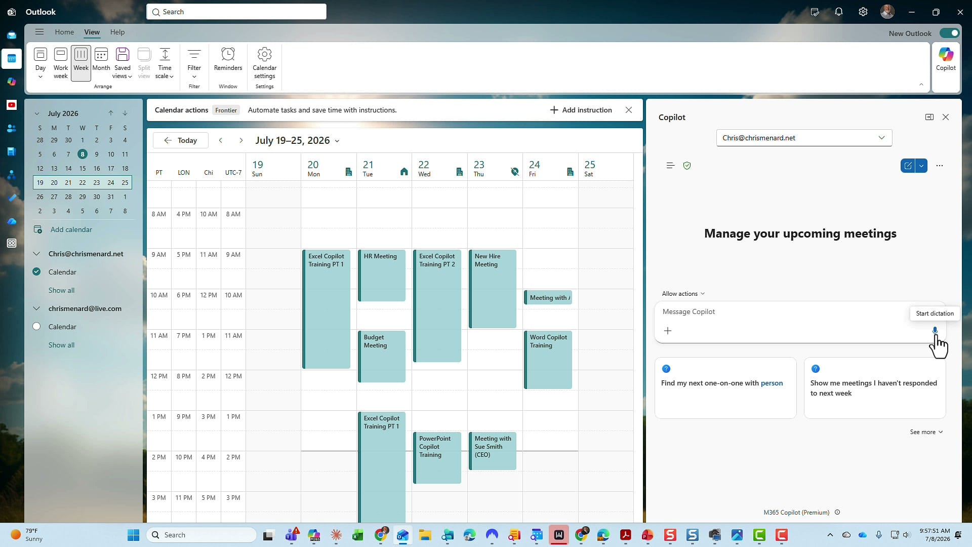This screenshot has width=972, height=547.
Task: Select July 8 in mini calendar
Action: click(x=83, y=154)
